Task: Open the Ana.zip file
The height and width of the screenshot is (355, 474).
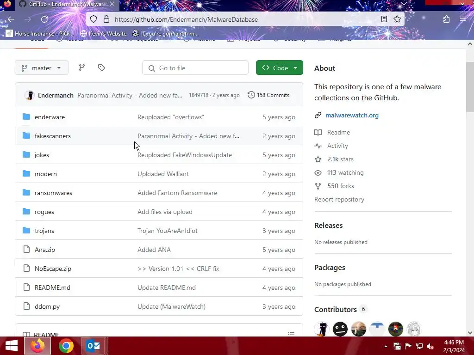Action: [x=45, y=250]
